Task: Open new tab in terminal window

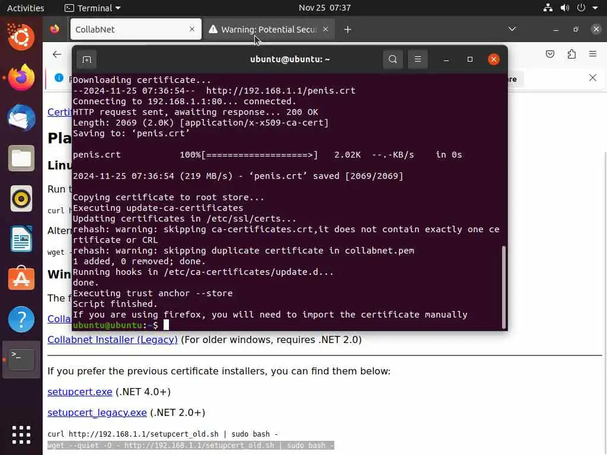Action: pyautogui.click(x=87, y=60)
